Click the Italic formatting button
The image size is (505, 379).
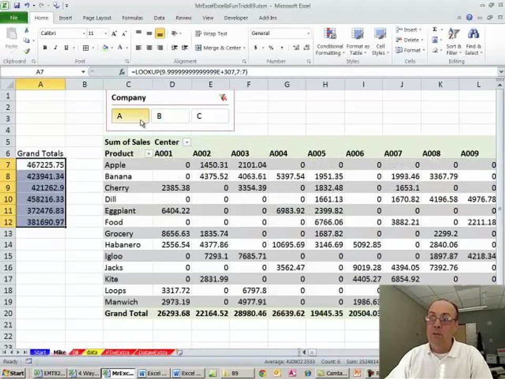55,48
